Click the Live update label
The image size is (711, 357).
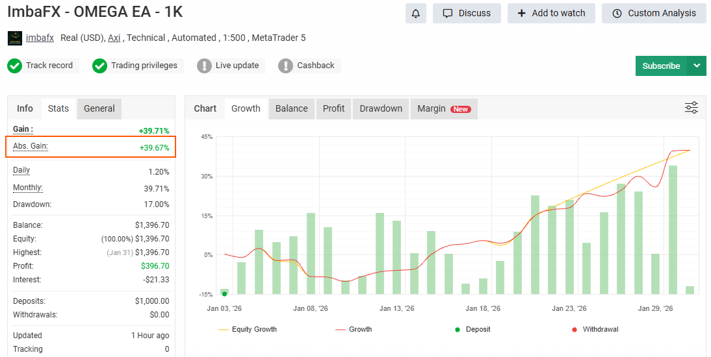click(x=237, y=66)
